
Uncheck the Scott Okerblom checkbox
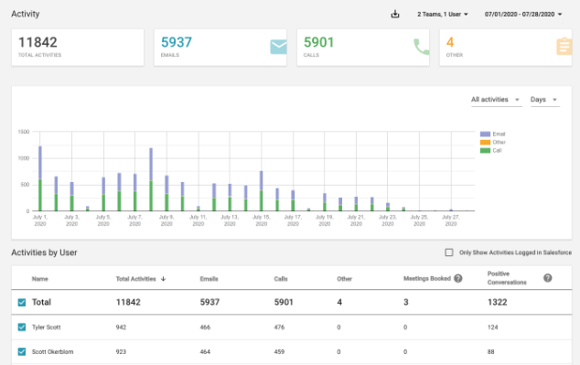coord(22,351)
